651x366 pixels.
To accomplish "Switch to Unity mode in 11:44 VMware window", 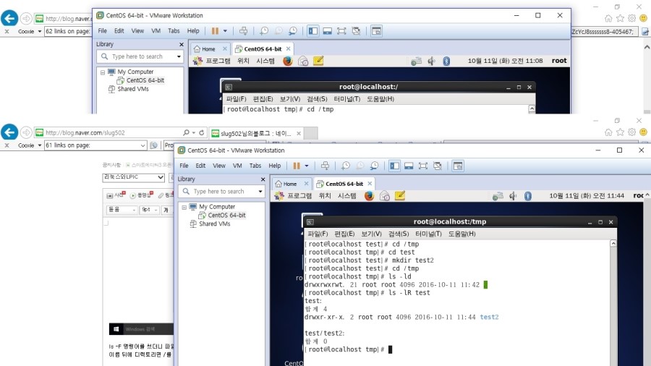I will click(438, 166).
